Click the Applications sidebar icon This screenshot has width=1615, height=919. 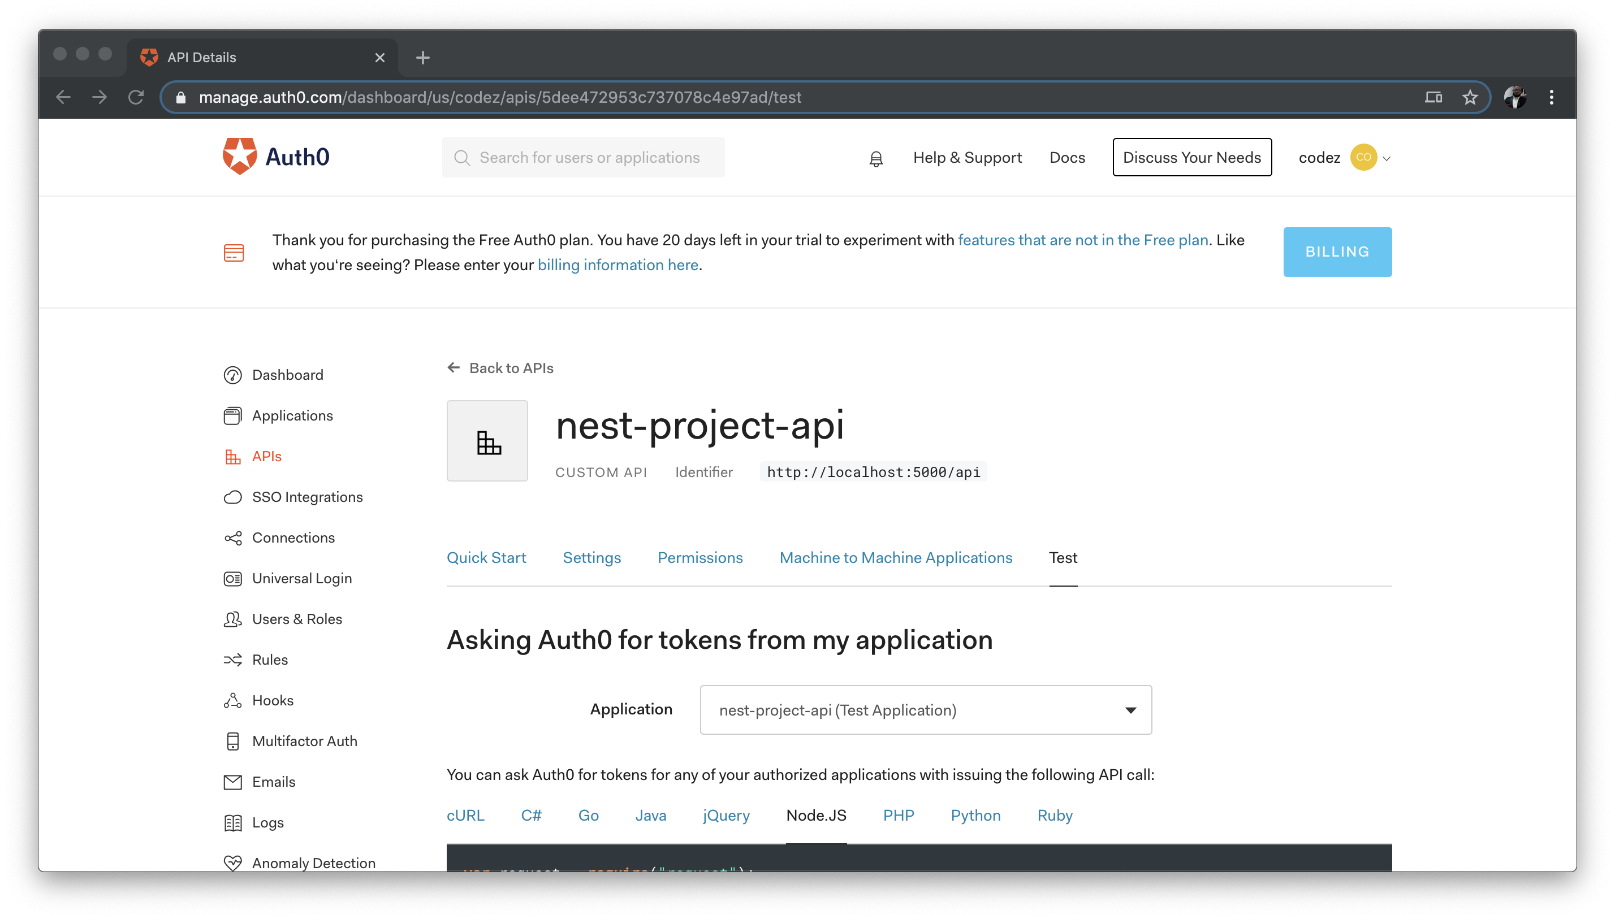(x=232, y=416)
